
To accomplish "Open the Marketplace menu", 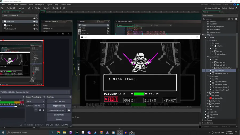I will [40, 5].
